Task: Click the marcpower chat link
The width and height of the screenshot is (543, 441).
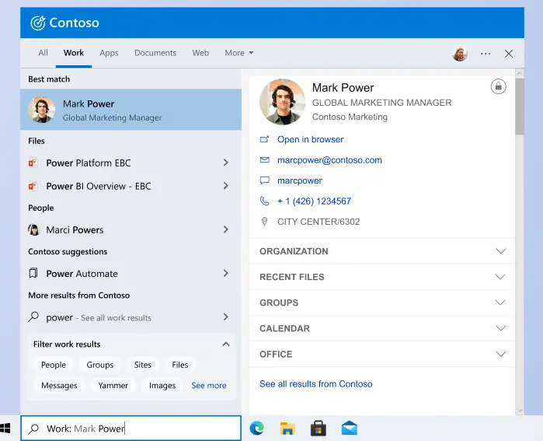Action: click(300, 180)
